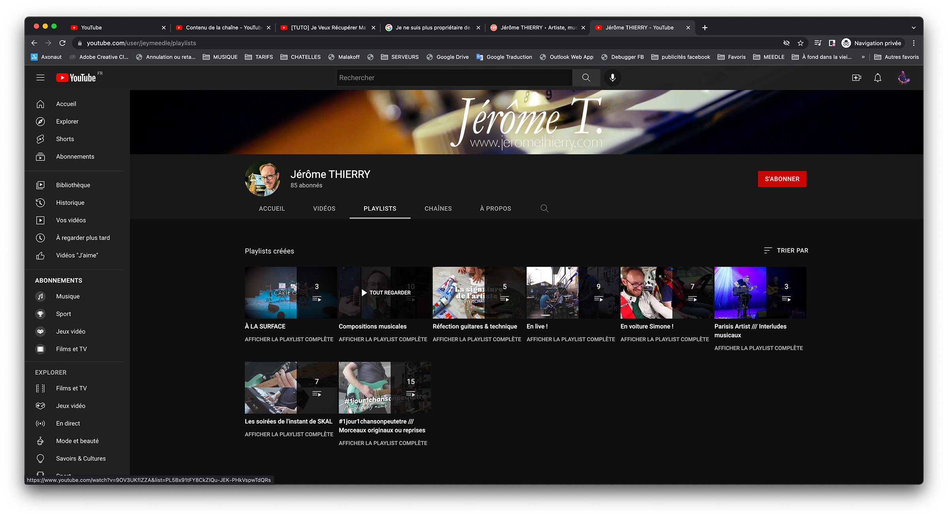Click the Jérôme THIERRY channel avatar

click(x=263, y=179)
